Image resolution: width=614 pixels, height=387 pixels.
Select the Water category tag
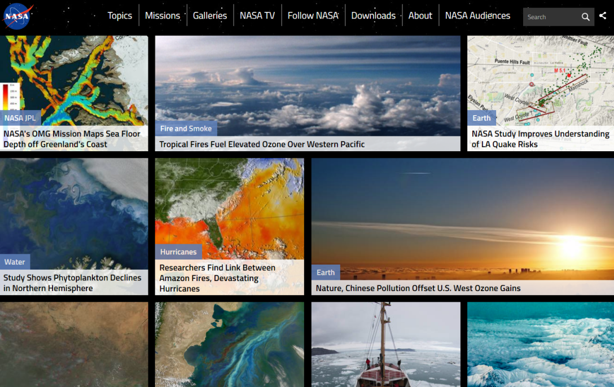(15, 262)
